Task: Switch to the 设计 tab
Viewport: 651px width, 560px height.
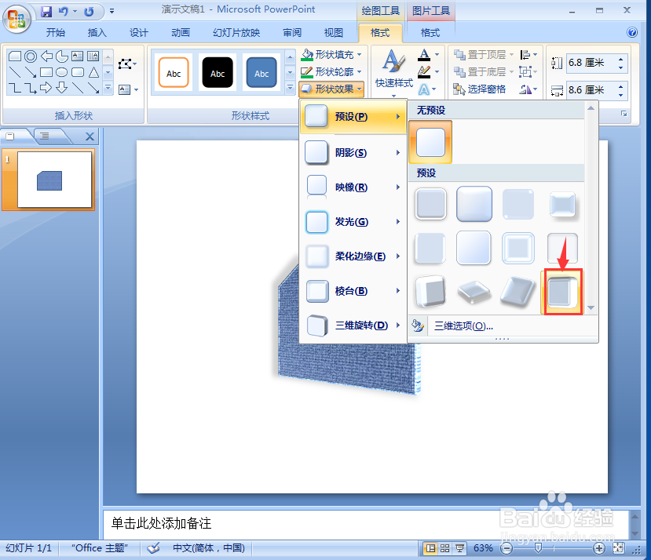Action: (x=138, y=33)
